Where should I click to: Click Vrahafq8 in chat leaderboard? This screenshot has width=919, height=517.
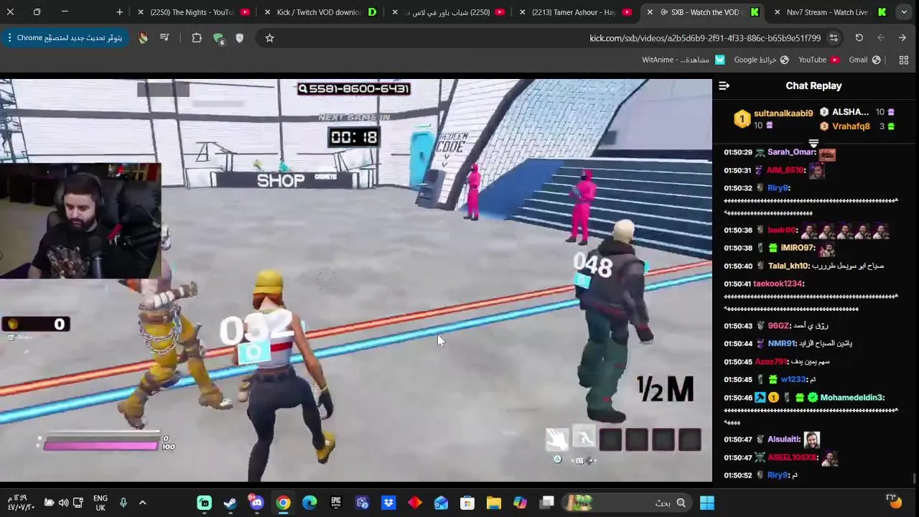851,126
